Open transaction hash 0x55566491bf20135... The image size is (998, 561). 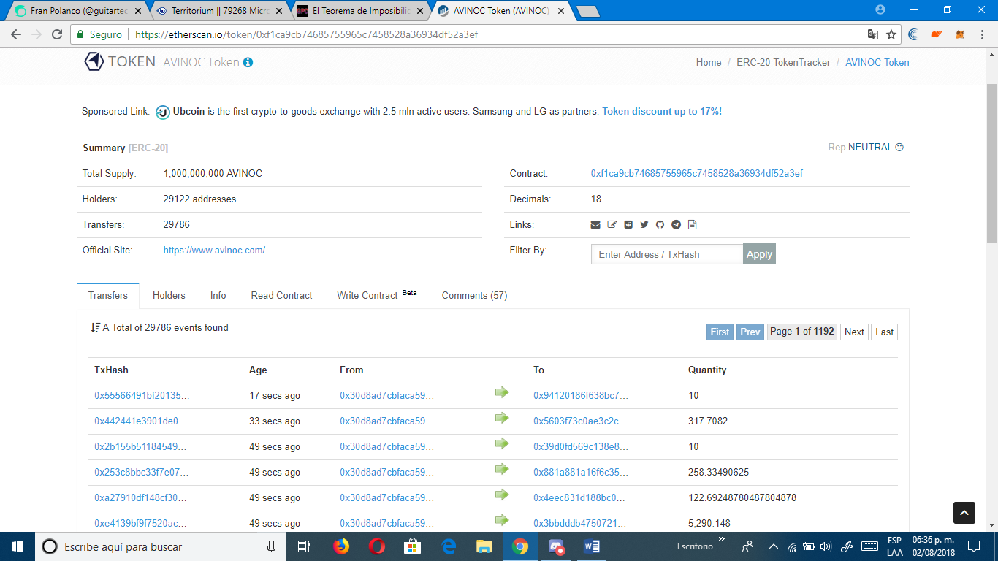(x=142, y=396)
